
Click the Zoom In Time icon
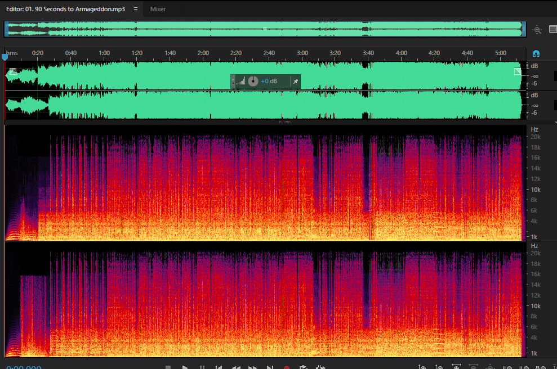456,367
